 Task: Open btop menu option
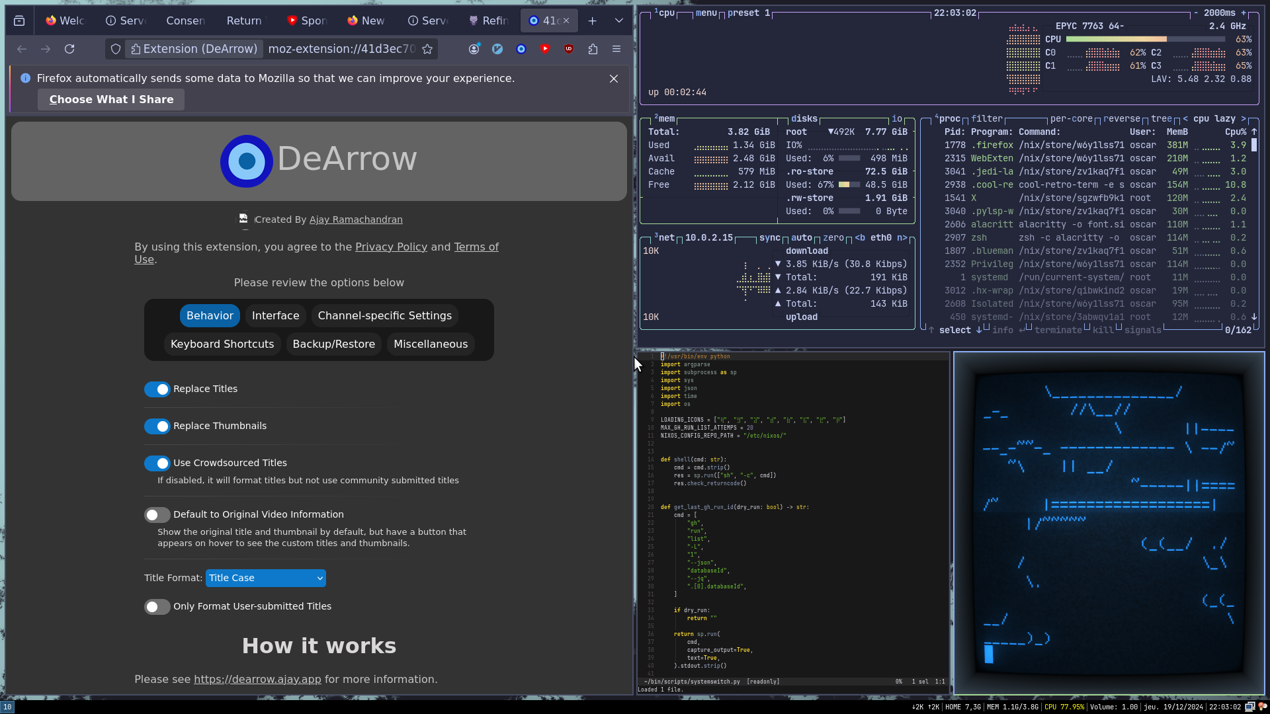pyautogui.click(x=706, y=13)
